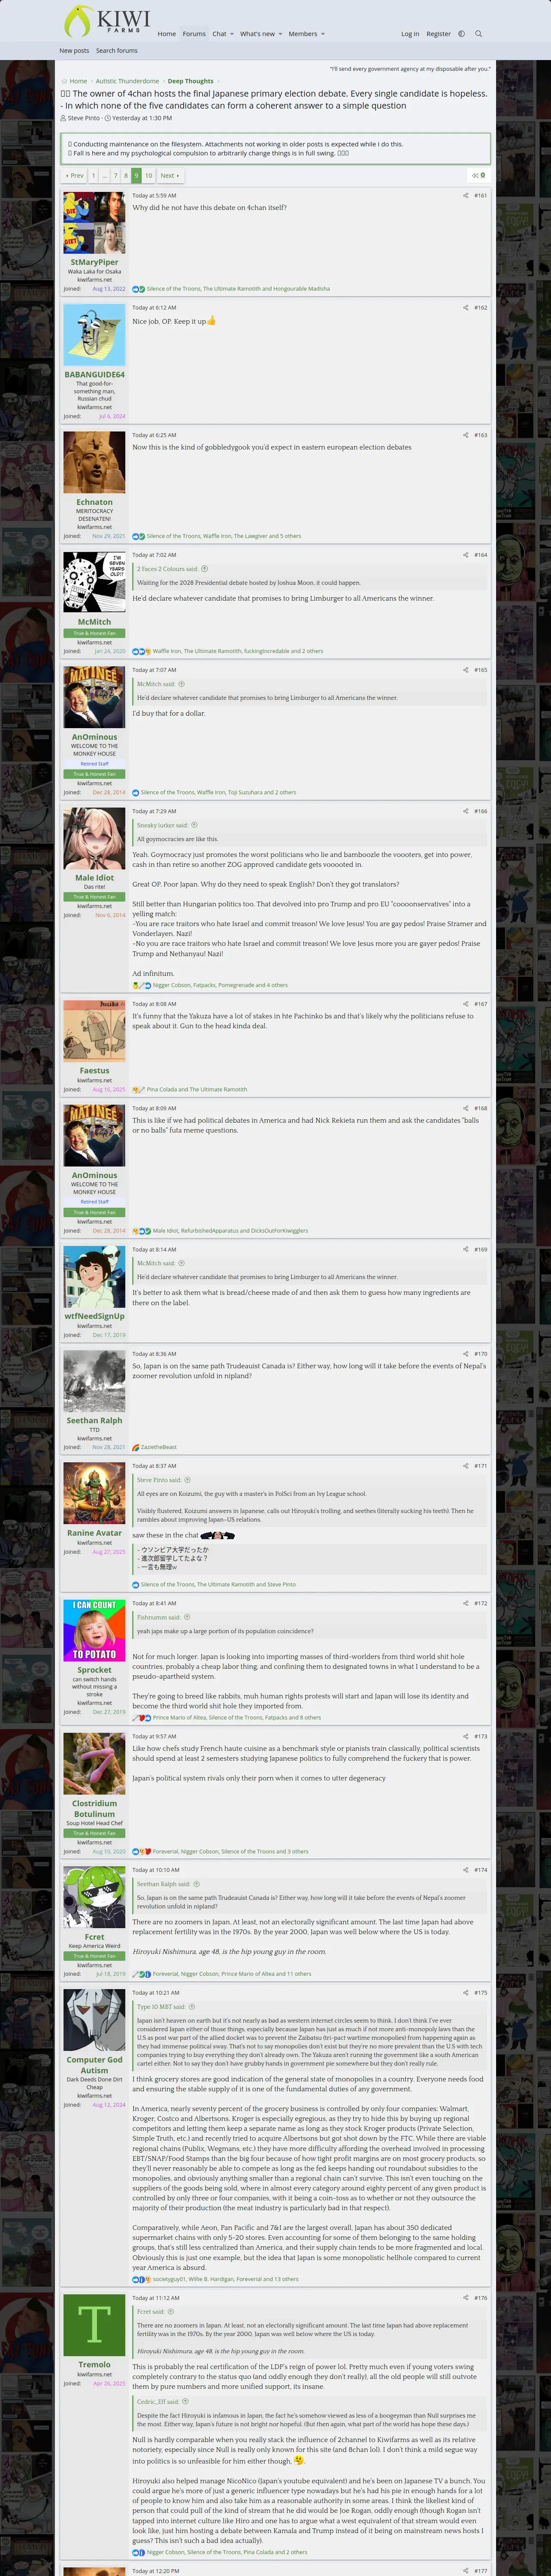
Task: Toggle the light/dark style switcher icon
Action: 461,34
